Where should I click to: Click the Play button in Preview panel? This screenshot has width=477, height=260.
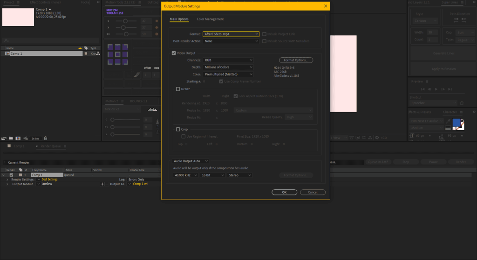coord(436,89)
